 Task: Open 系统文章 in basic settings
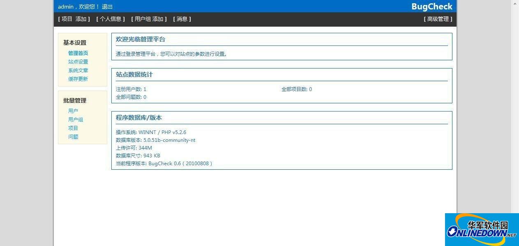pos(78,70)
